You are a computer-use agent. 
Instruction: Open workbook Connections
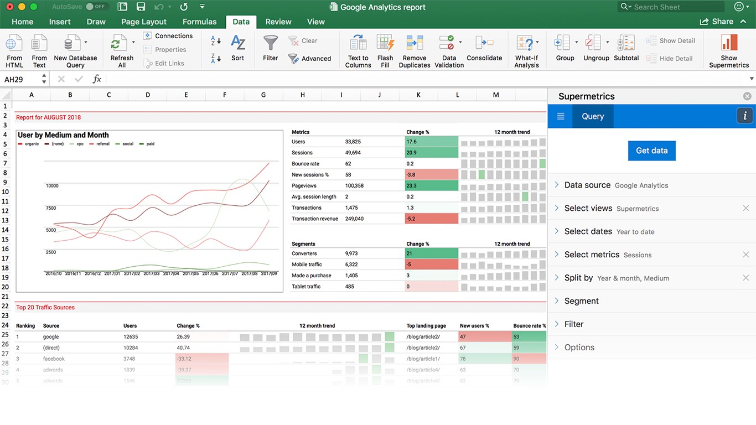coord(168,36)
